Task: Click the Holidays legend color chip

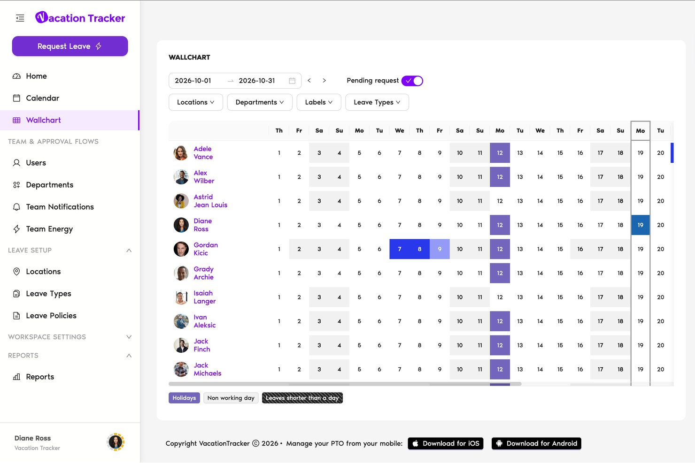Action: coord(184,398)
